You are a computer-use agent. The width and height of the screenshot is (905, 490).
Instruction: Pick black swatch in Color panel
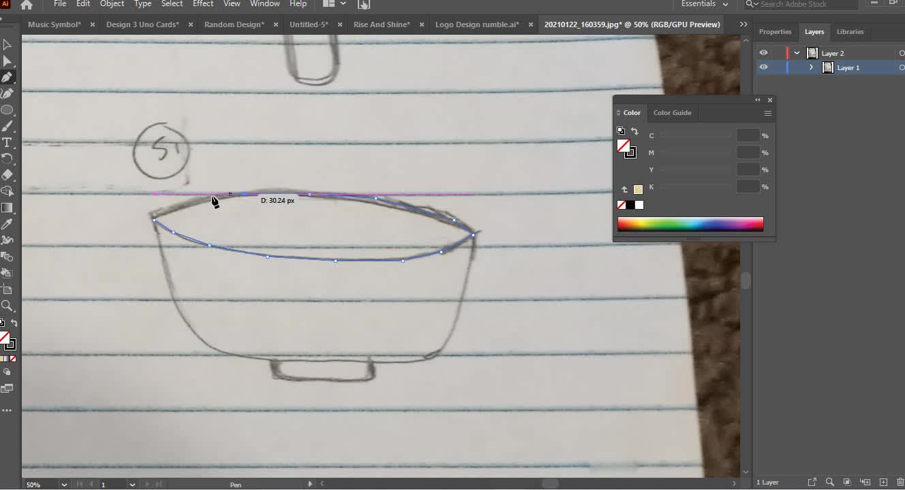pyautogui.click(x=630, y=205)
